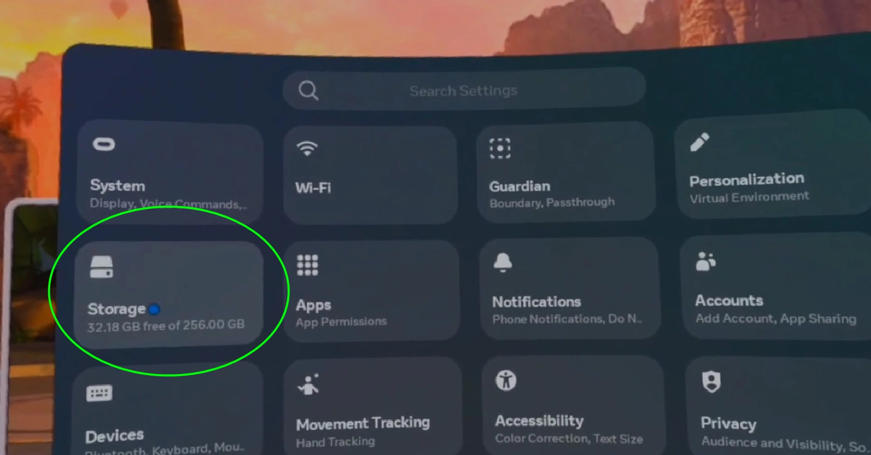Click the Notifications bell icon
871x455 pixels.
click(503, 262)
